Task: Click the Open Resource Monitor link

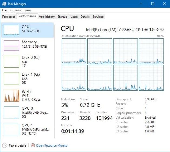Action: coord(52,145)
